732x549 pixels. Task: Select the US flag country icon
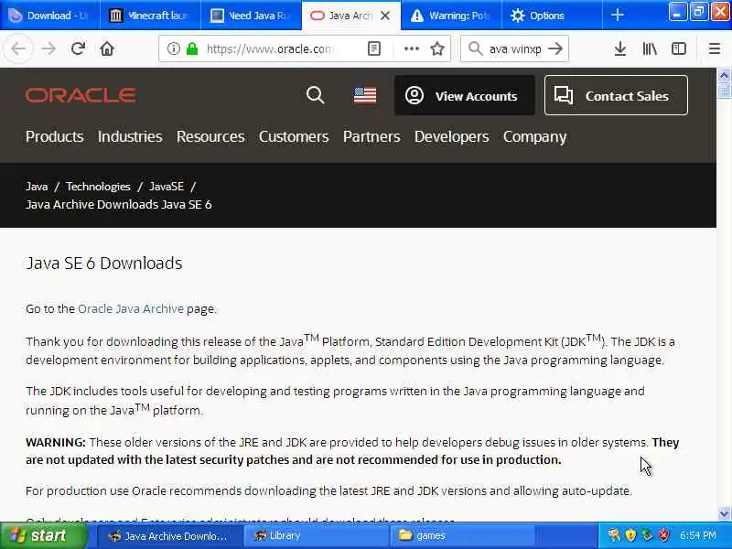pos(365,96)
